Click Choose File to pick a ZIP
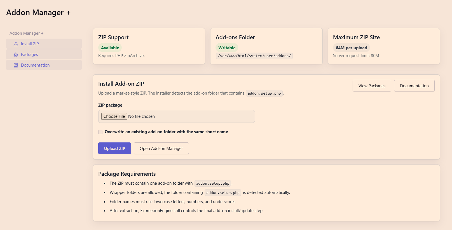452x230 pixels. [114, 116]
